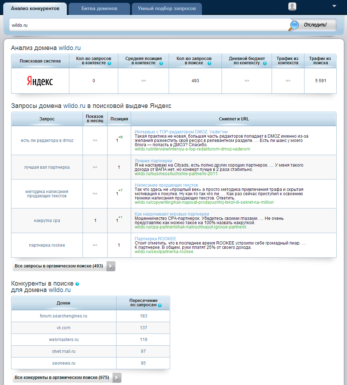Screen dimensions: 347x385
Task: Open query 'накрутка cpa'
Action: click(x=47, y=221)
